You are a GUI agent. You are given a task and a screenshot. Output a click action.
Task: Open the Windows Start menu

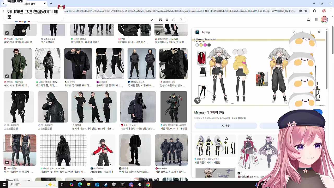tap(4, 185)
